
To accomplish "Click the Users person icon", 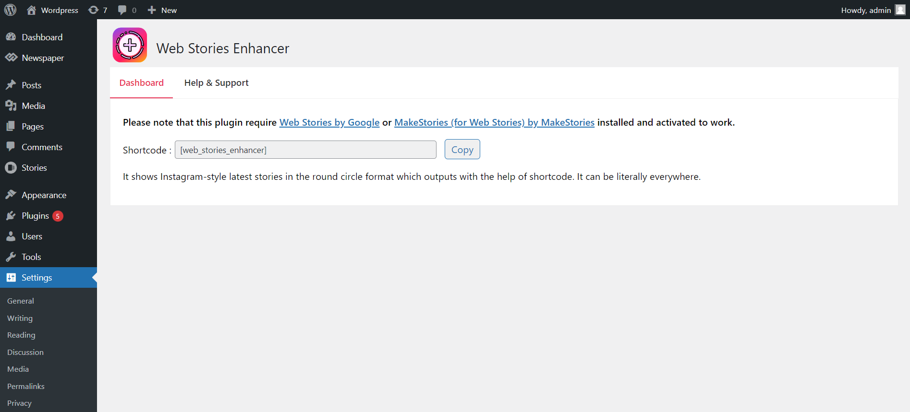I will pos(11,236).
